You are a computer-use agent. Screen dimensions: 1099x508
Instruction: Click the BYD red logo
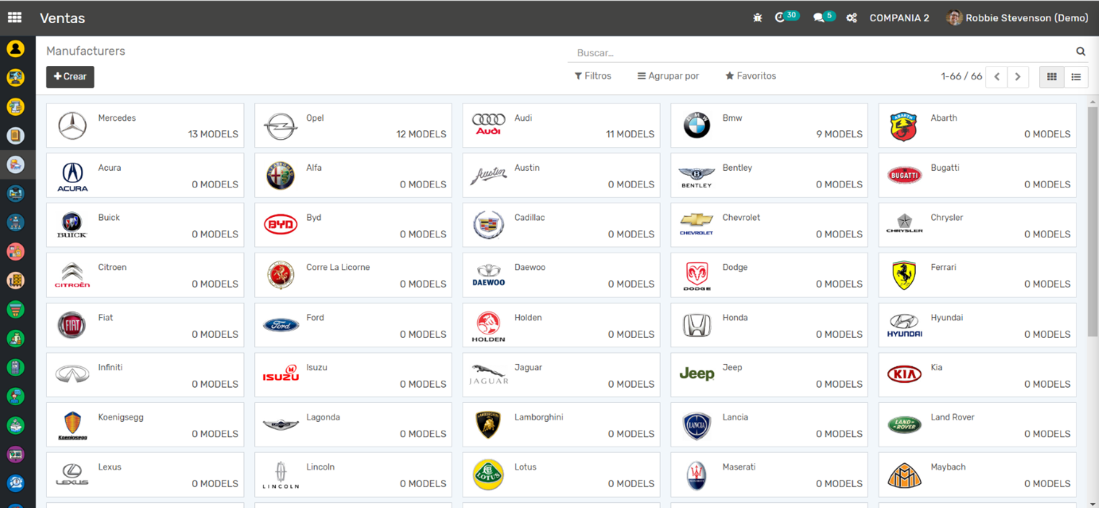coord(280,224)
